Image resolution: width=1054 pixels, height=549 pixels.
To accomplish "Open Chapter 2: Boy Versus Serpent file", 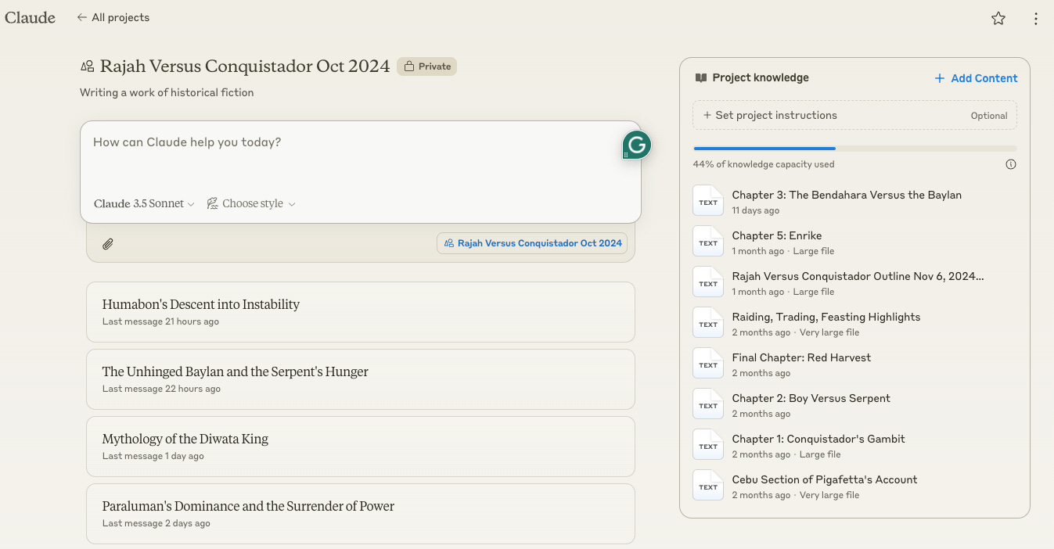I will pyautogui.click(x=811, y=398).
